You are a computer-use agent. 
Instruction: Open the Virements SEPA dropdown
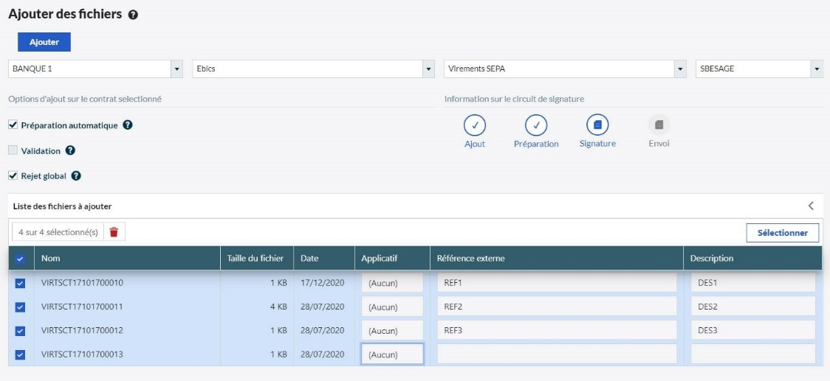[x=680, y=69]
